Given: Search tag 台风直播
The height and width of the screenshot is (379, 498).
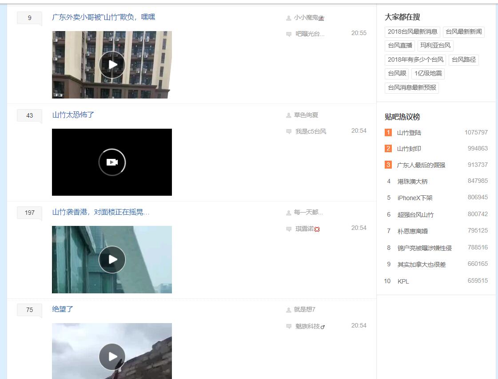Looking at the screenshot, I should pos(400,46).
